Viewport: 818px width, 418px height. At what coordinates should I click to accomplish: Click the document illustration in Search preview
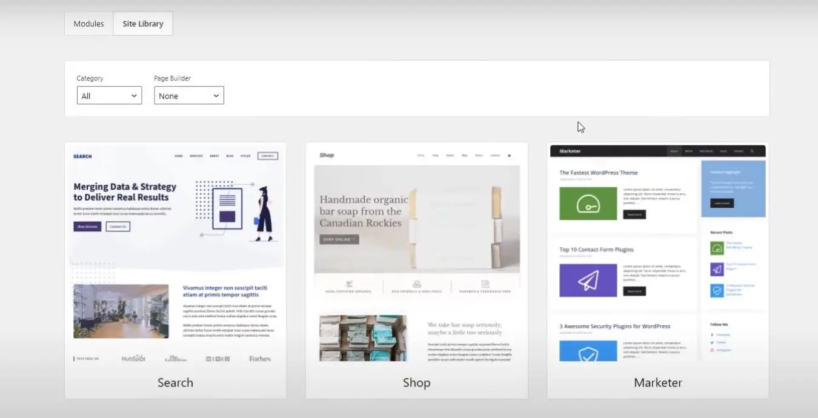click(227, 208)
